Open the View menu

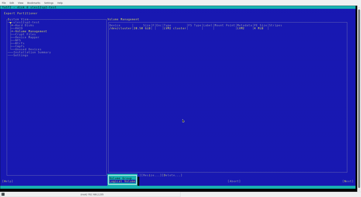tap(21, 3)
